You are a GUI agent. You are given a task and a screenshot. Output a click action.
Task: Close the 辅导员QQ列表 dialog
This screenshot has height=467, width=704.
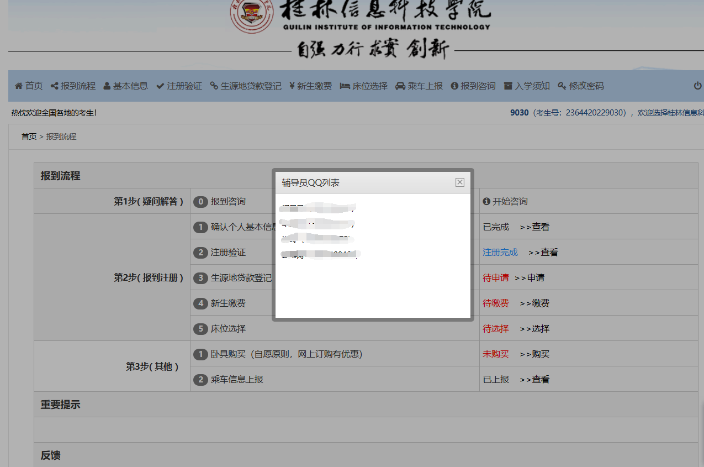(460, 182)
